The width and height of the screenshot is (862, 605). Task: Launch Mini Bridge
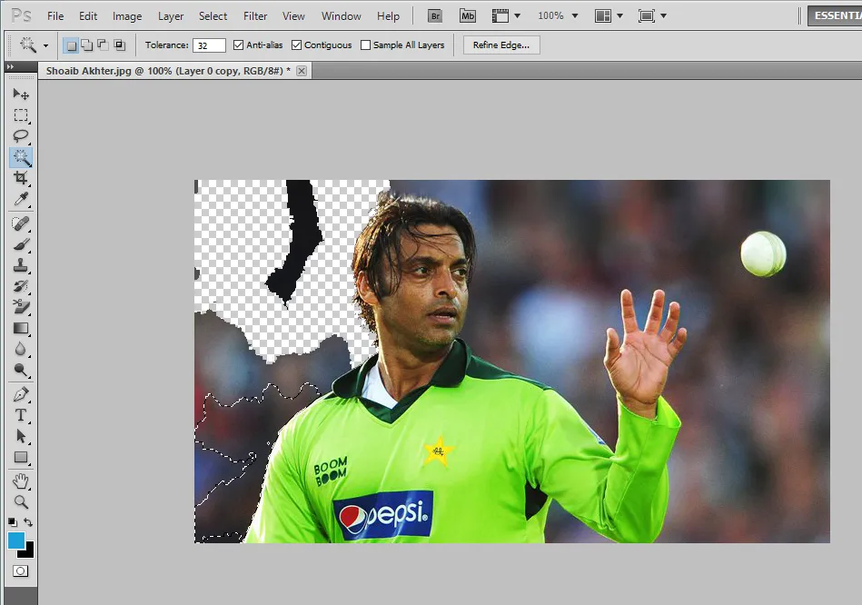point(467,16)
